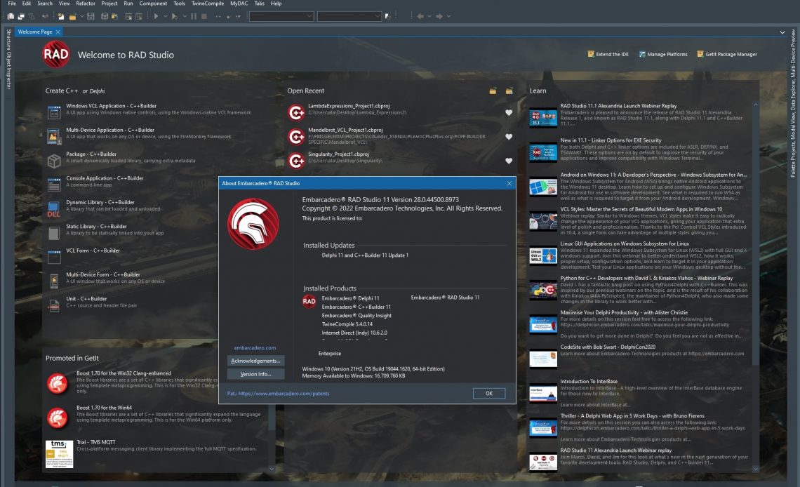Image resolution: width=800 pixels, height=487 pixels.
Task: Click Acknowledgements button in About dialog
Action: (x=255, y=361)
